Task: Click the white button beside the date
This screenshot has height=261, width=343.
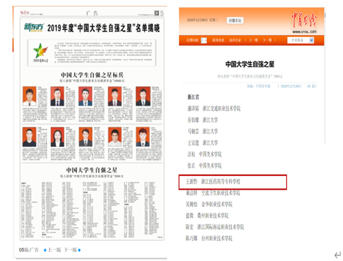Action: point(235,21)
